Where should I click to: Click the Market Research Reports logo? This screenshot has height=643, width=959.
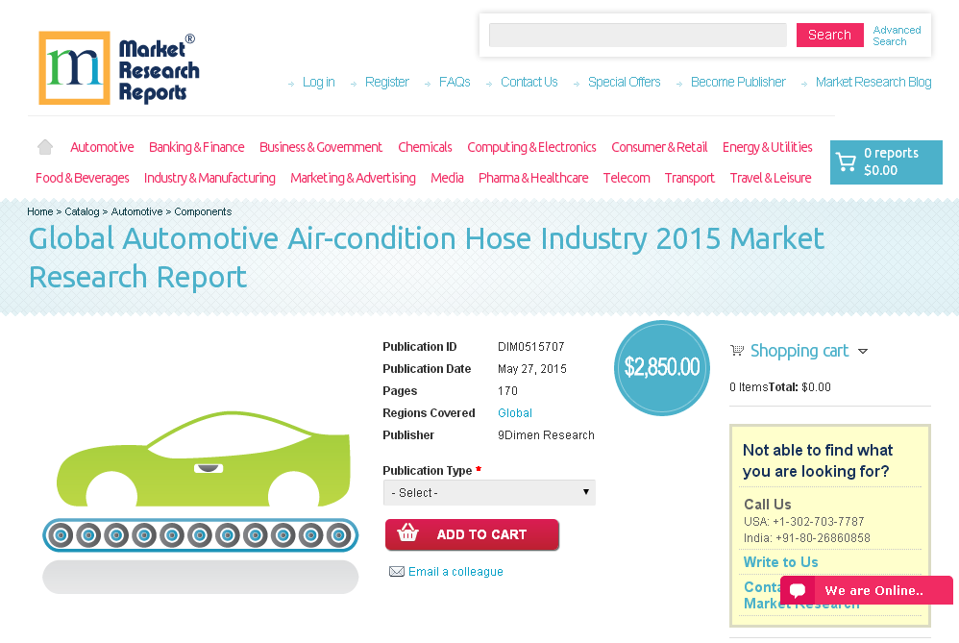click(x=117, y=67)
